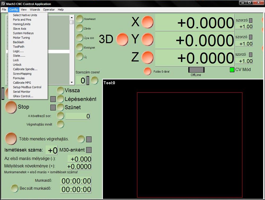Image resolution: width=265 pixels, height=200 pixels.
Task: Choose Serial Monitor menu entry
Action: [28, 92]
